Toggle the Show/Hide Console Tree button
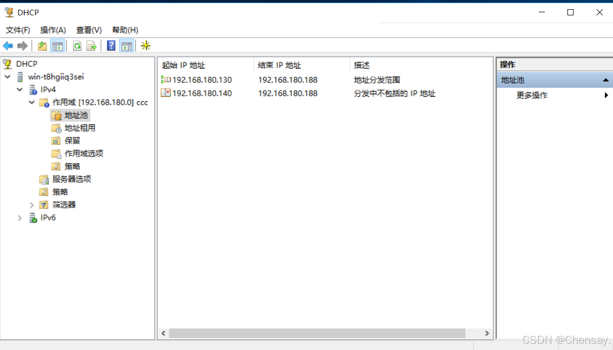Viewport: 613px width, 350px height. pyautogui.click(x=57, y=46)
